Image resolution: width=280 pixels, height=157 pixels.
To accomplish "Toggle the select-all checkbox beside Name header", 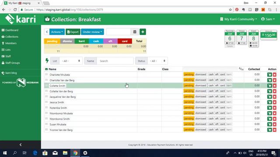I will (46, 69).
